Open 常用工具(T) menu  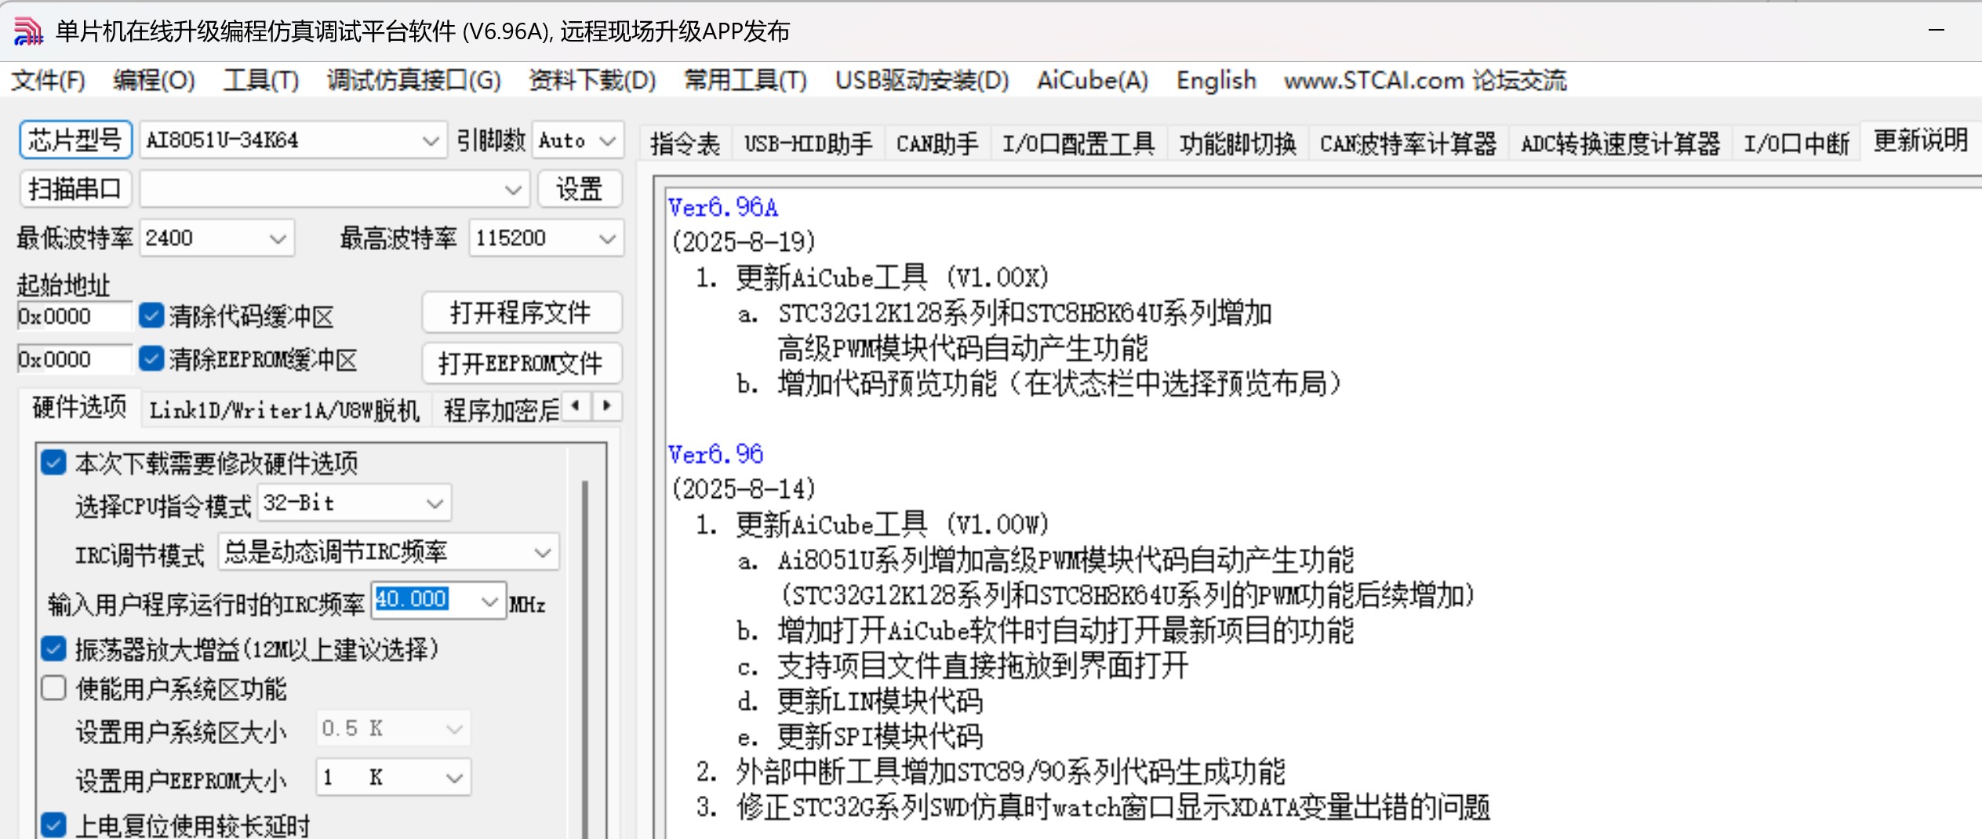pos(745,80)
